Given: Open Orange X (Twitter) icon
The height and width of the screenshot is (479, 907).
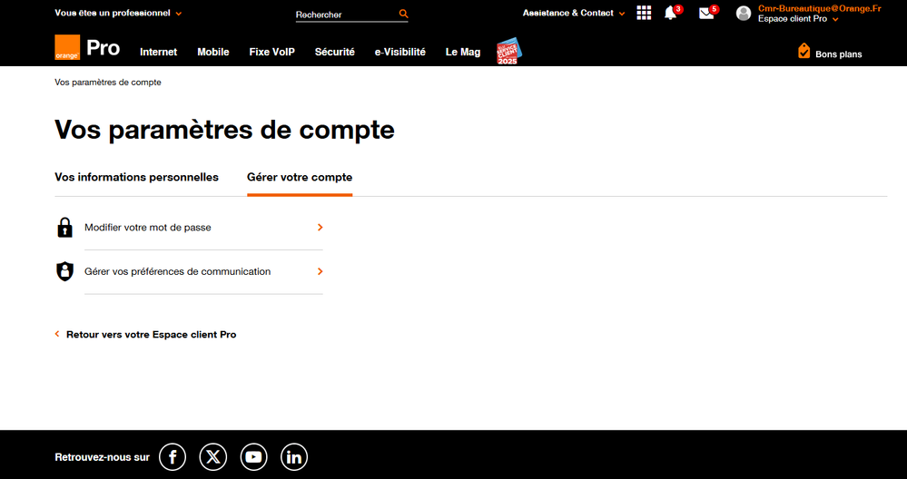Looking at the screenshot, I should pos(212,457).
